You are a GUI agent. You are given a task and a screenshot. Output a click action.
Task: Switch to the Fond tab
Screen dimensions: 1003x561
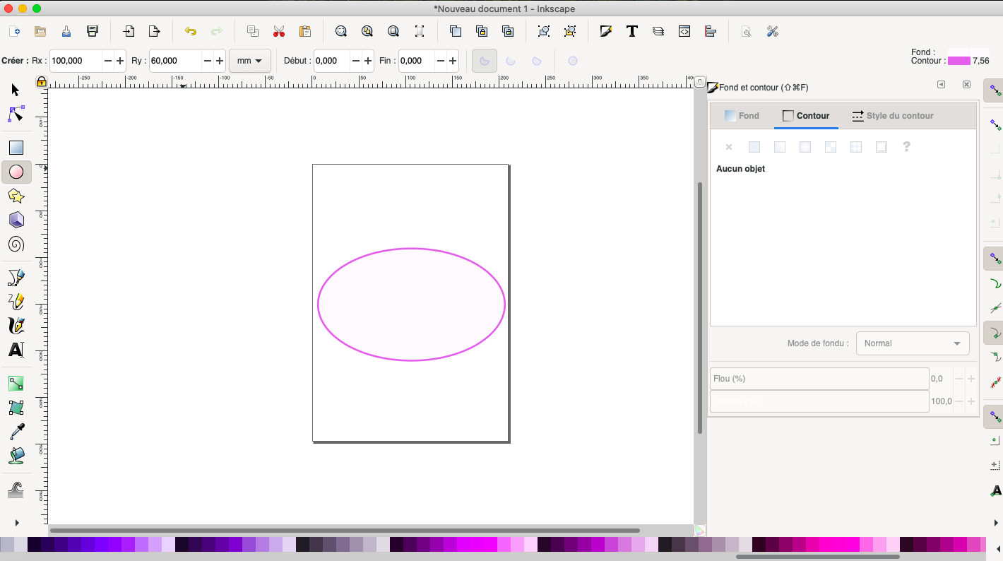tap(742, 116)
